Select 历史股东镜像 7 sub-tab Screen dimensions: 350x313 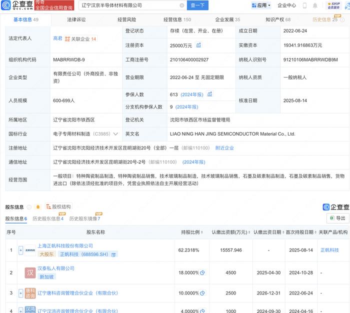(85, 219)
